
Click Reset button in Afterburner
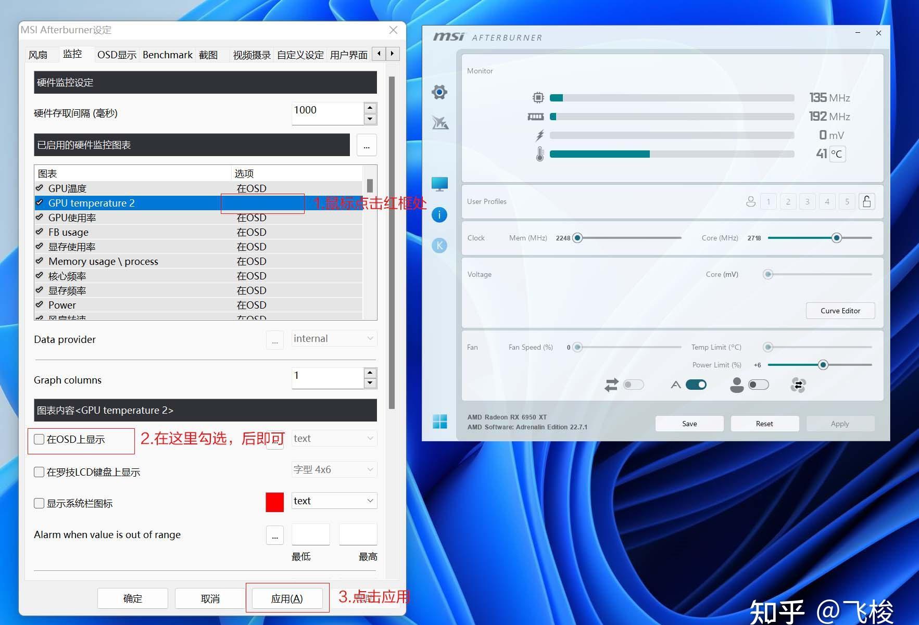coord(764,424)
